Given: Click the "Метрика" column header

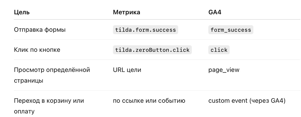Looking at the screenshot, I should click(x=126, y=12).
